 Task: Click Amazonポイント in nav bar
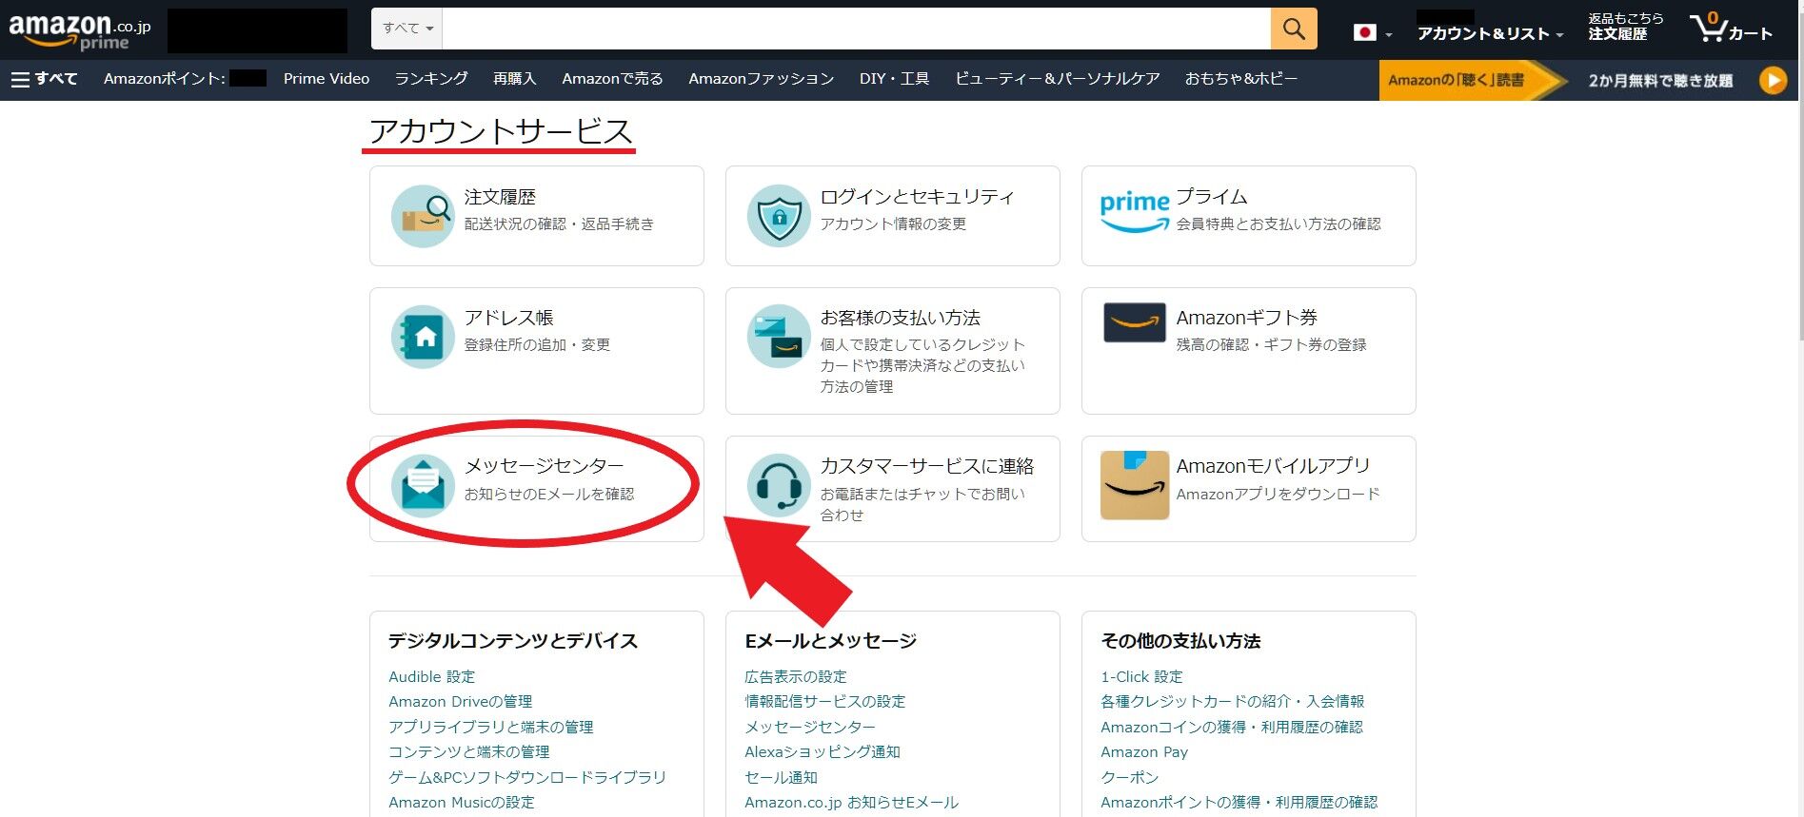pyautogui.click(x=165, y=79)
